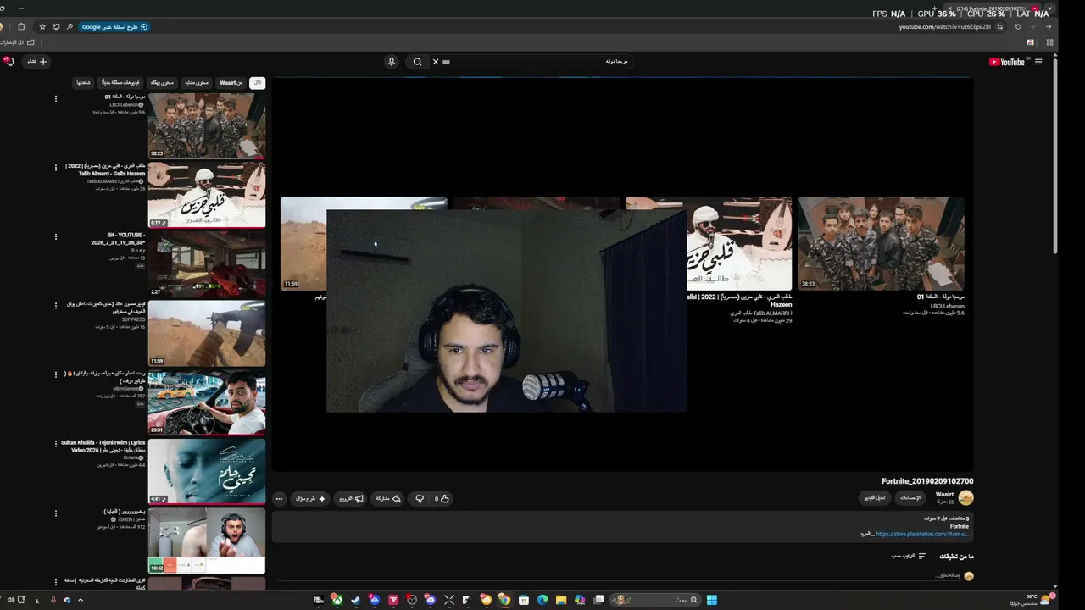Open sidebar SDF PRESS rifle video thumbnail
The image size is (1085, 610).
tap(207, 333)
